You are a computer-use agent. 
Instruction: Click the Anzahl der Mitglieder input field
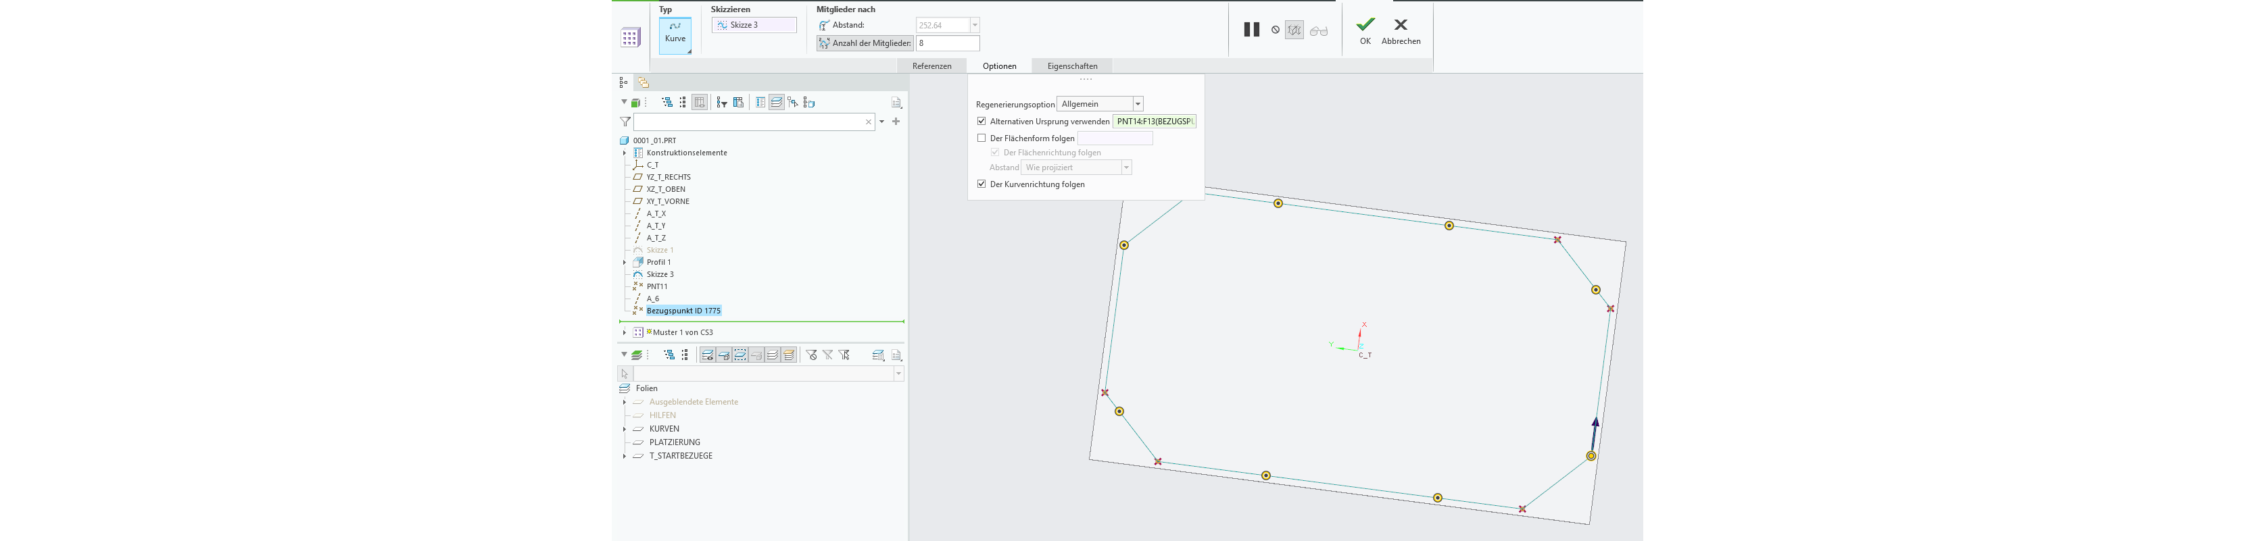(947, 43)
